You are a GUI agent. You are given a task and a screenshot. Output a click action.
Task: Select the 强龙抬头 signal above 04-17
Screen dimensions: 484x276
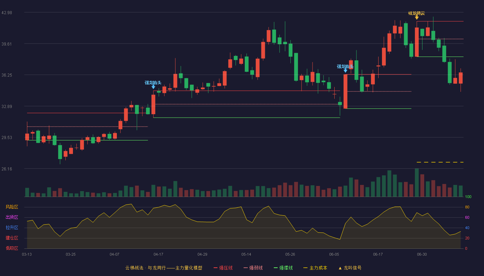pyautogui.click(x=153, y=83)
